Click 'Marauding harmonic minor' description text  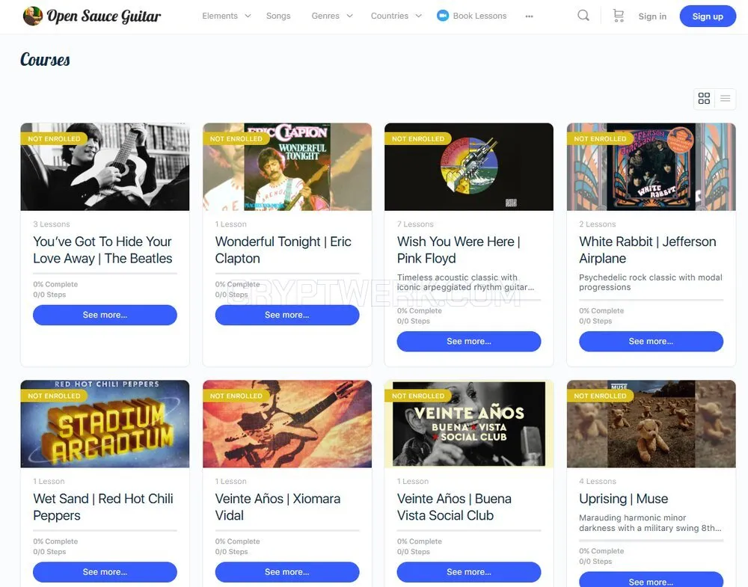click(650, 523)
